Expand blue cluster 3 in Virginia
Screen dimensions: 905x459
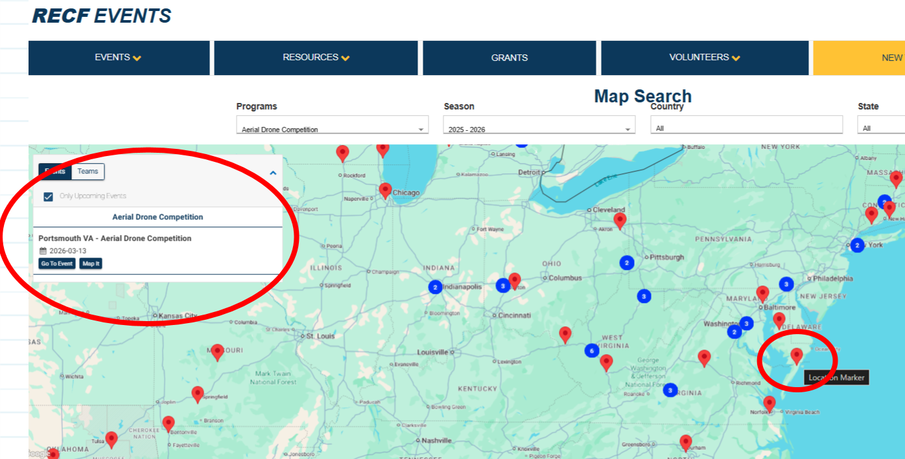[670, 390]
